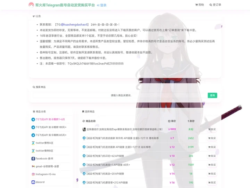Click the stock value 3199

click(191, 147)
